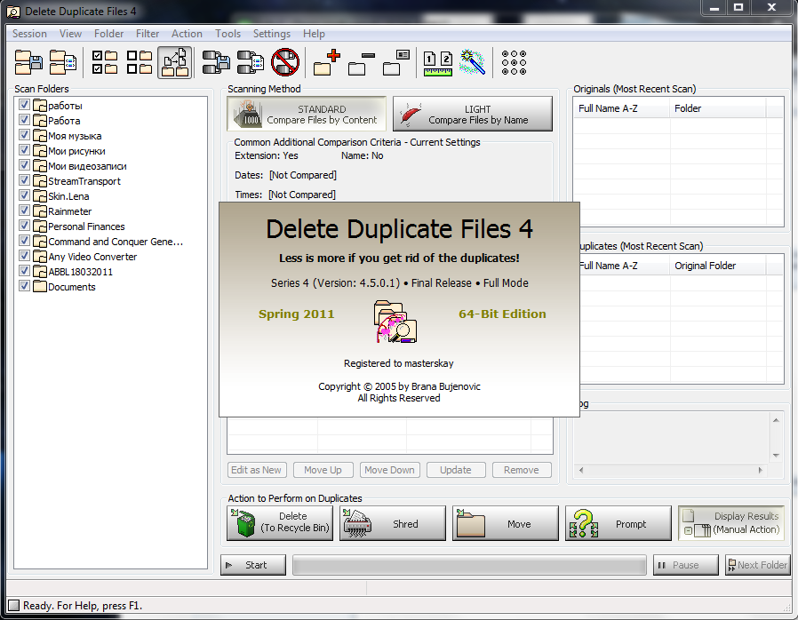The image size is (798, 620).
Task: Check all scan folders via toolbar icon
Action: click(x=105, y=62)
